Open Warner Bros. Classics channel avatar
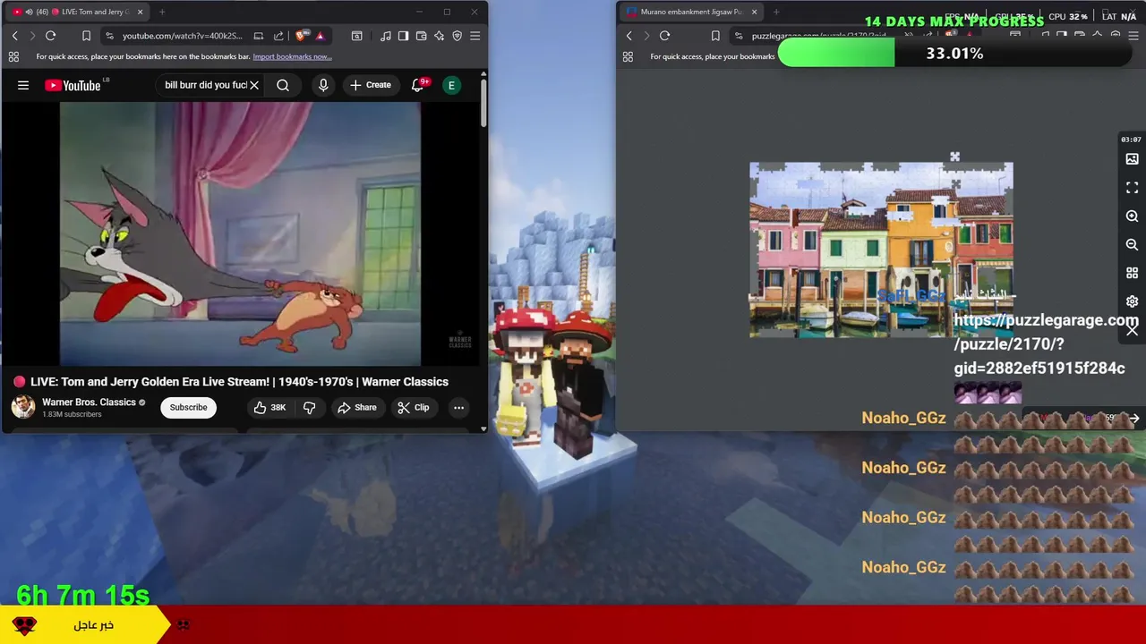Screen dimensions: 1146x644 tap(23, 407)
